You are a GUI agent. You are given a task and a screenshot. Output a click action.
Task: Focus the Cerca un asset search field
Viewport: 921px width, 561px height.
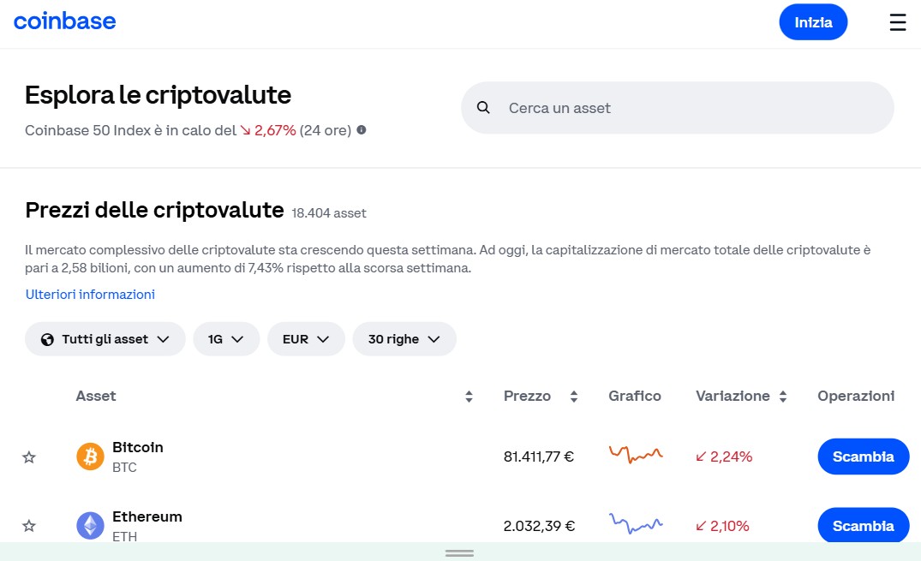click(677, 108)
